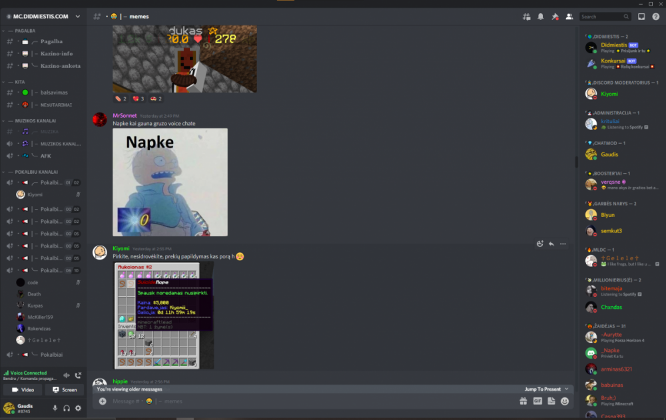Toggle deafen with the headphones icon

pyautogui.click(x=67, y=408)
